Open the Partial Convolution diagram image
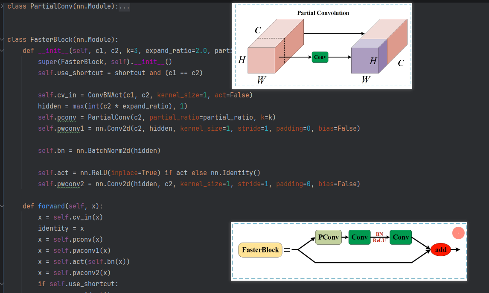This screenshot has height=293, width=489. point(322,46)
